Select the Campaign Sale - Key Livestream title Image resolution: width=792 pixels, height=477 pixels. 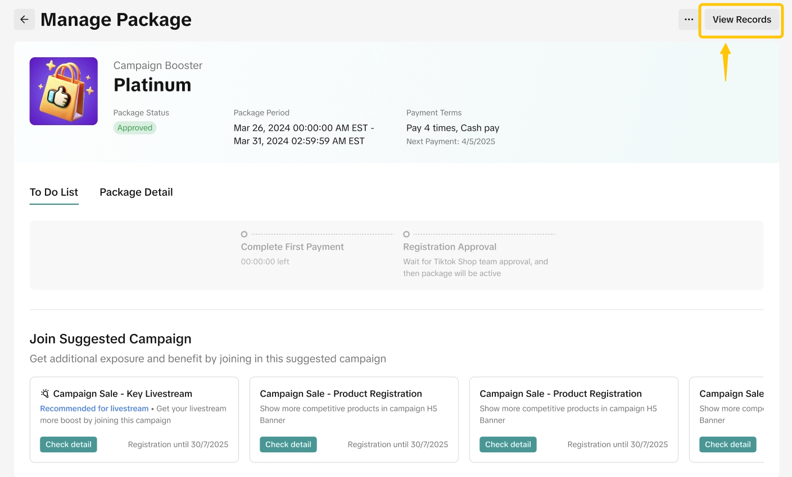pyautogui.click(x=123, y=394)
